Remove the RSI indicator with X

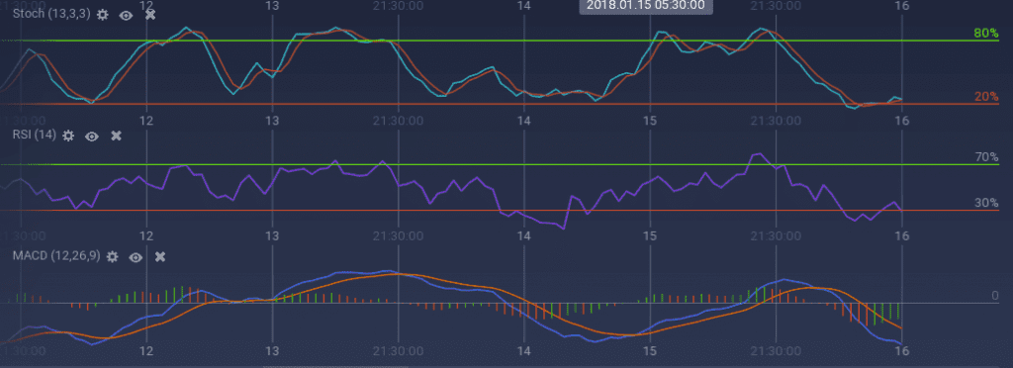click(117, 135)
